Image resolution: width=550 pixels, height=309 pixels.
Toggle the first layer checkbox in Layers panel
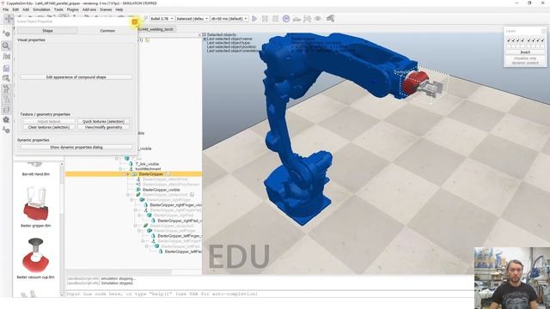click(509, 40)
